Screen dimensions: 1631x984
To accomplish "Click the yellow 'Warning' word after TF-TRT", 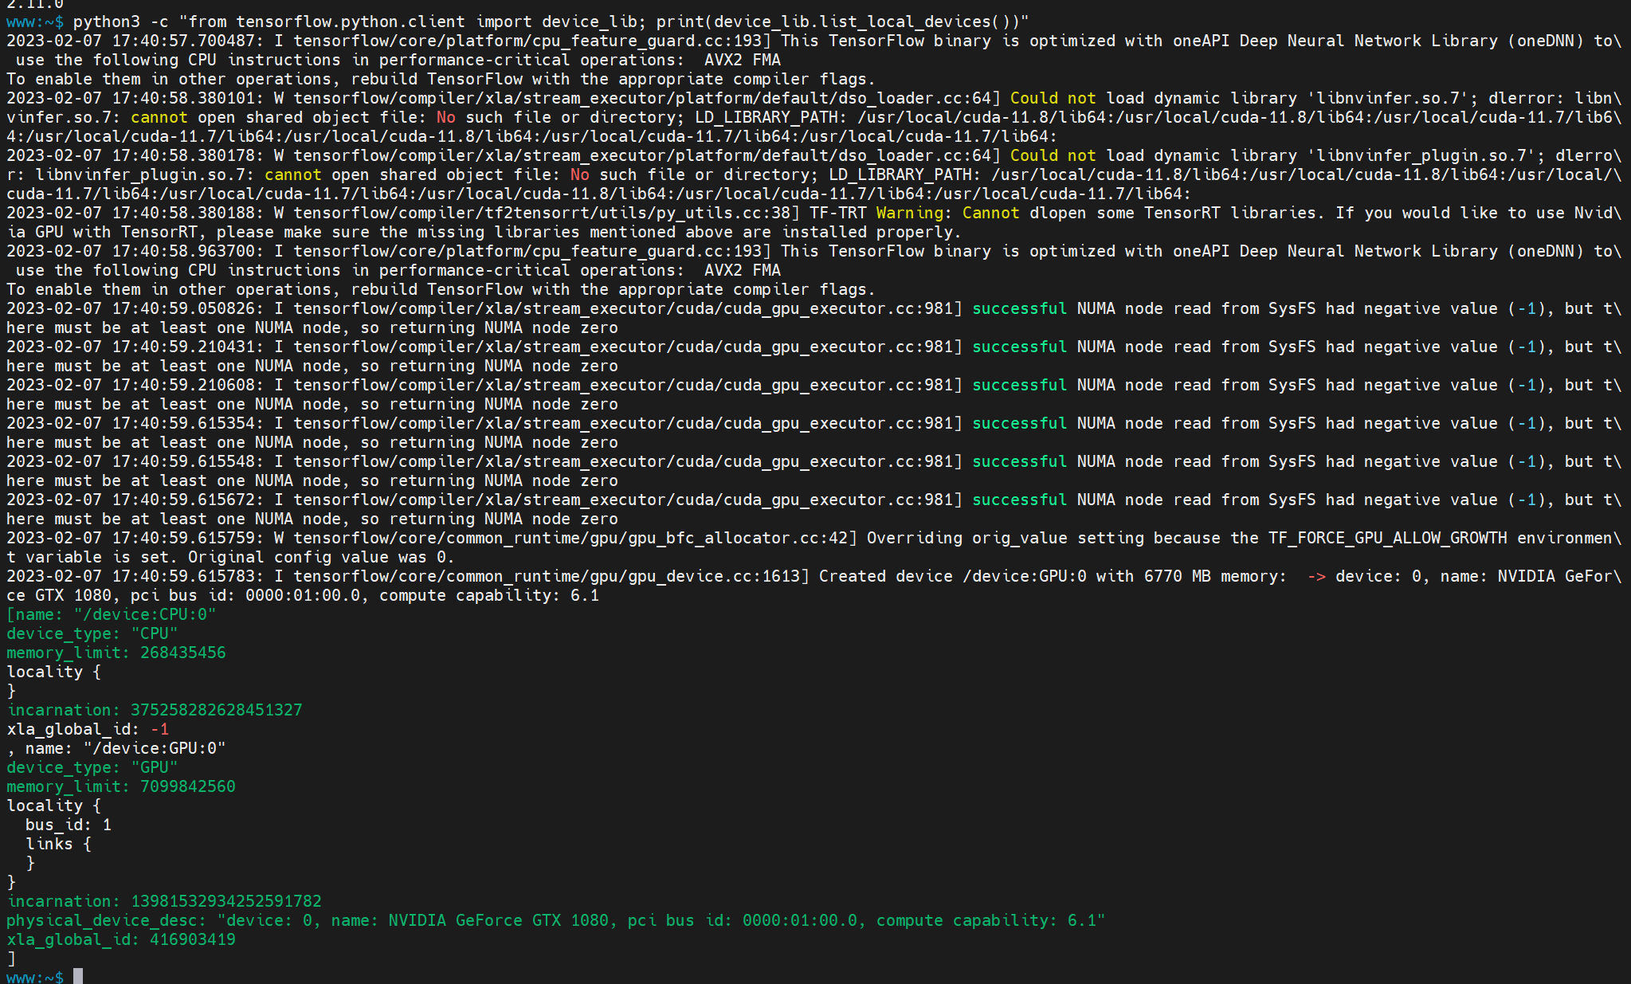I will coord(909,213).
